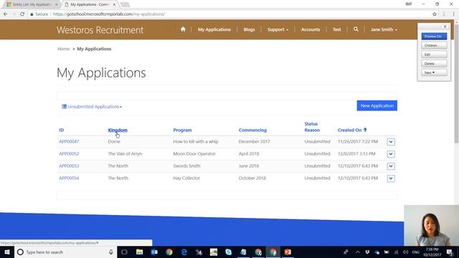The width and height of the screenshot is (459, 258).
Task: Reload the page with refresh icon
Action: pos(22,14)
